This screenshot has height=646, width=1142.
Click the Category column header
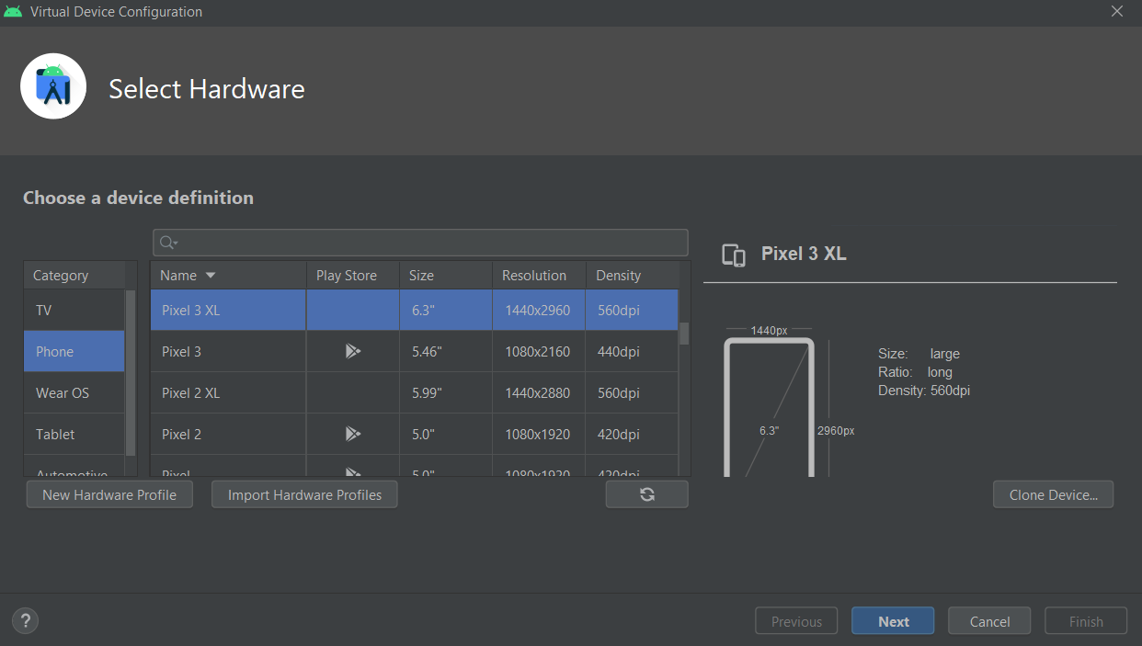(x=74, y=275)
